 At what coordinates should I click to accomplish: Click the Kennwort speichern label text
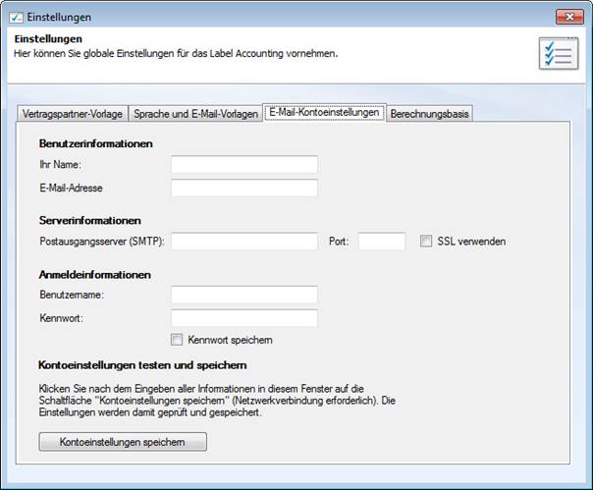click(231, 340)
